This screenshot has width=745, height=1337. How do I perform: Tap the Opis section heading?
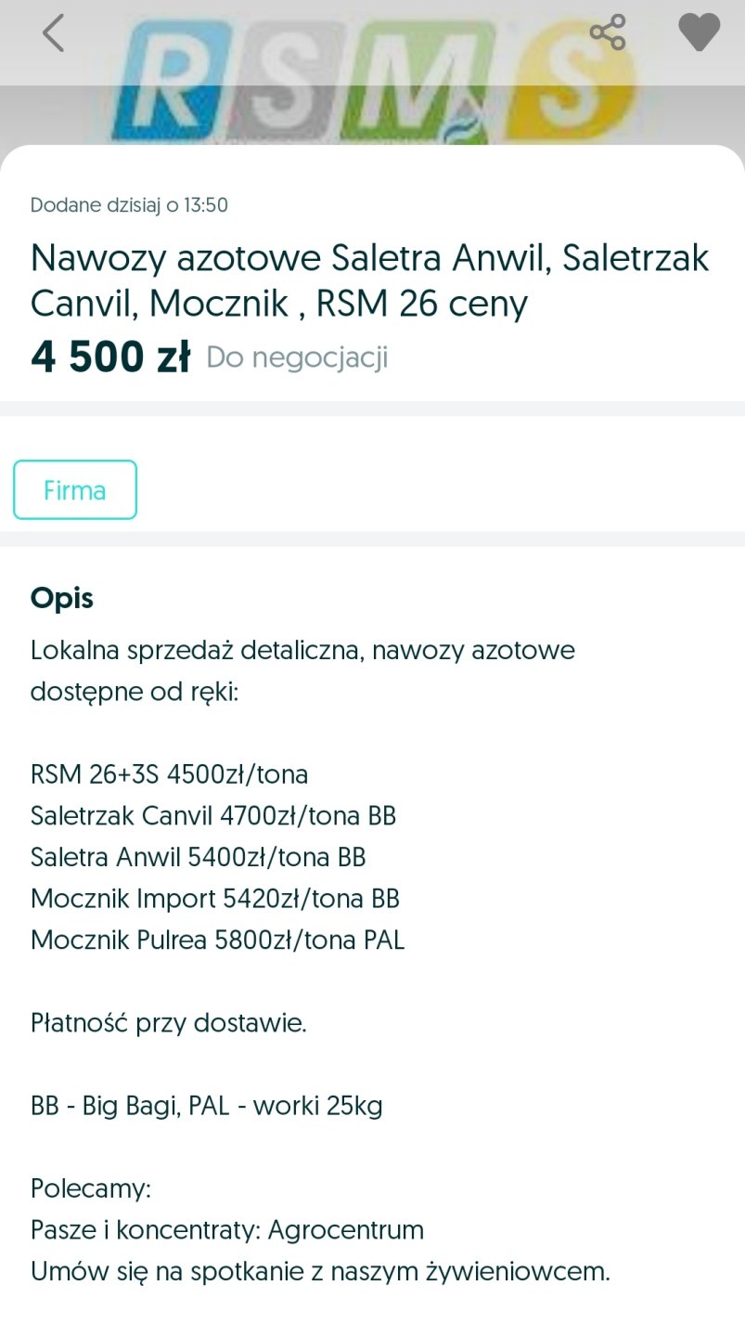pyautogui.click(x=62, y=598)
